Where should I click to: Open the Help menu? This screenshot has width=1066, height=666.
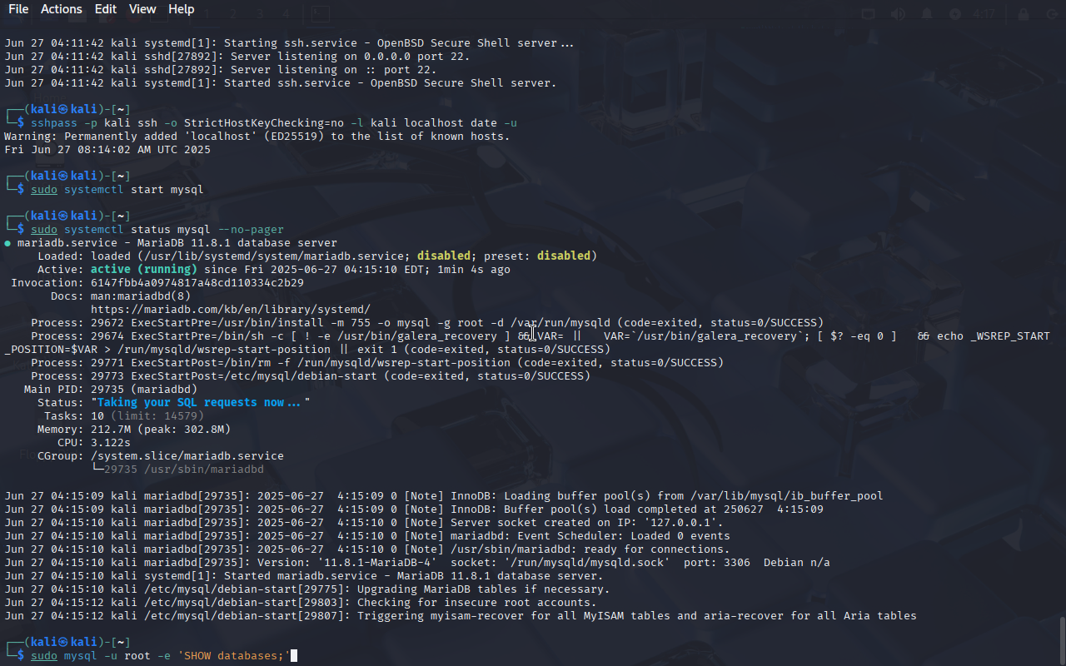coord(182,9)
